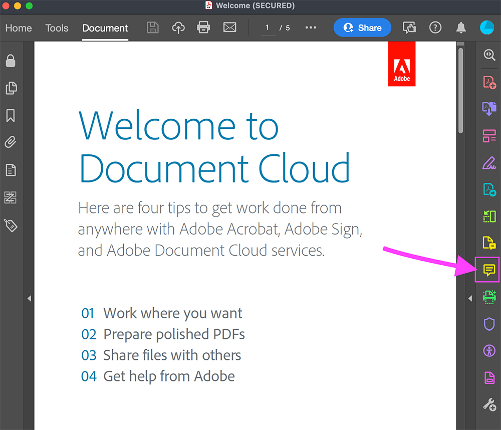The width and height of the screenshot is (501, 430).
Task: Upload file with cloud upload icon
Action: click(178, 28)
